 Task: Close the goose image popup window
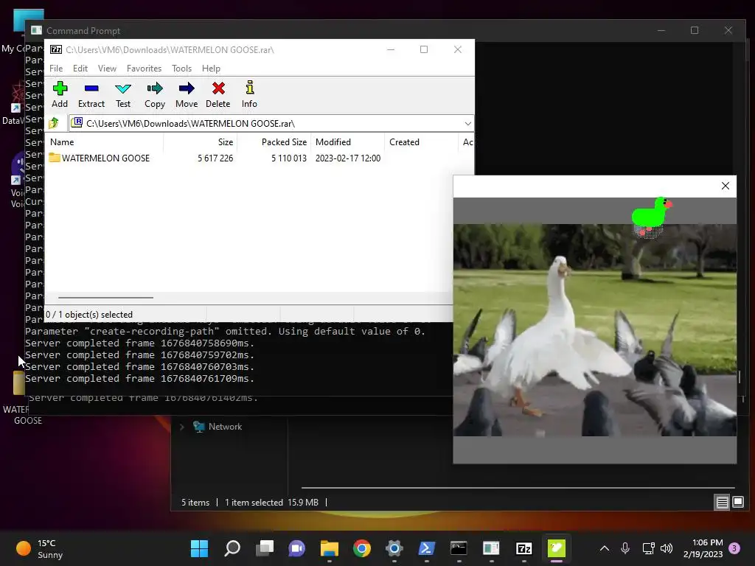coord(726,186)
